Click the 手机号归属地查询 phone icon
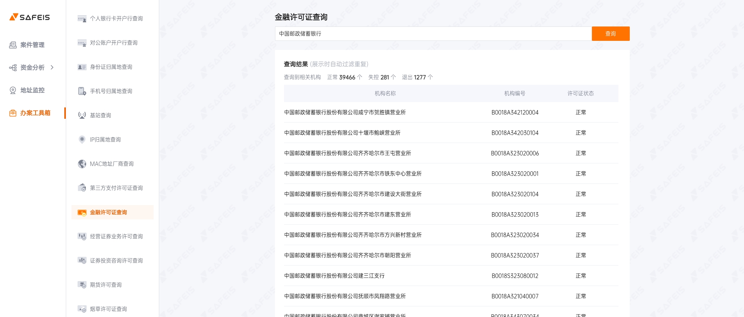Screen dimensions: 744x317 click(82, 91)
